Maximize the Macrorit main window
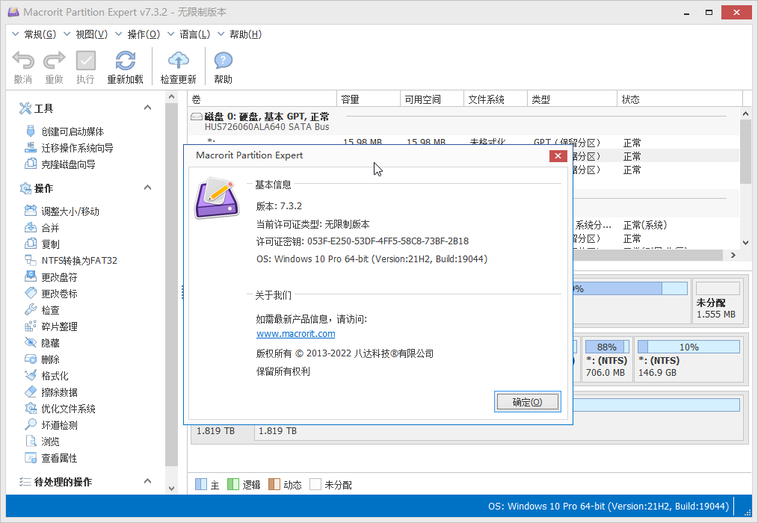The height and width of the screenshot is (523, 758). (x=709, y=12)
